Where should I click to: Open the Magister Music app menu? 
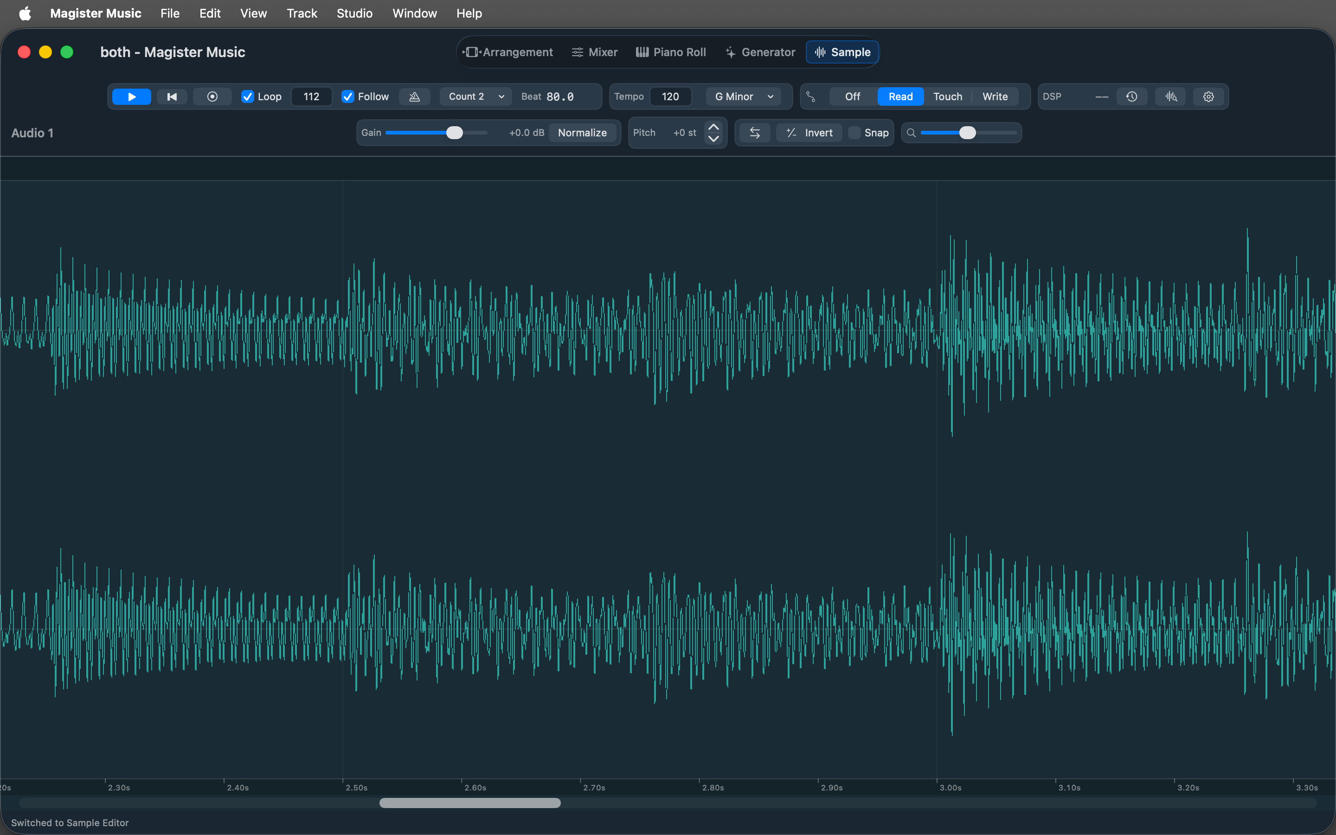point(96,13)
